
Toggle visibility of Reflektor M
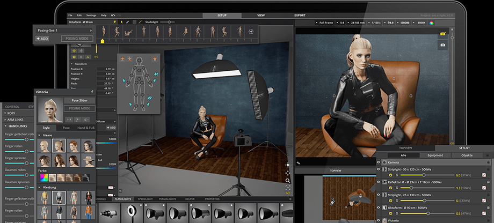click(x=379, y=182)
